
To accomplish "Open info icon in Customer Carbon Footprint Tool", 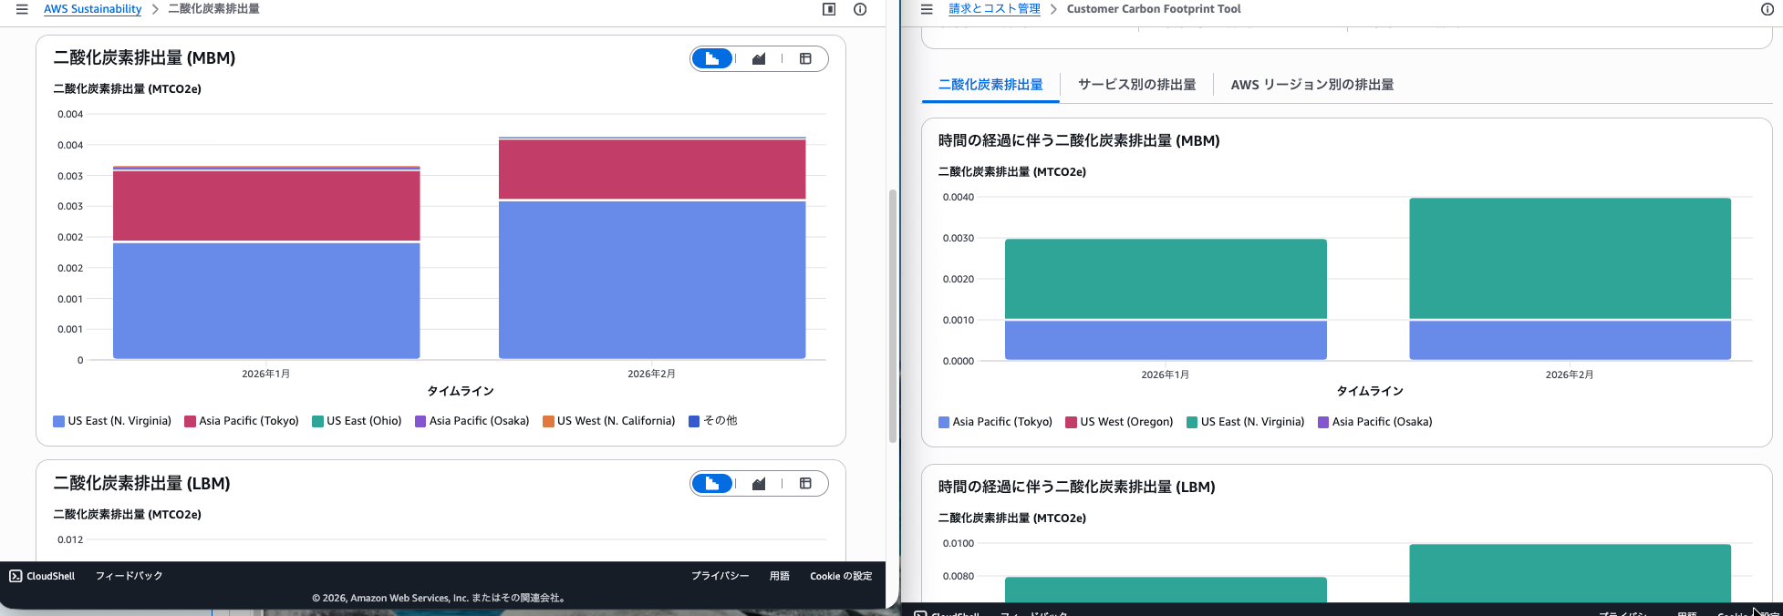I will click(1767, 9).
